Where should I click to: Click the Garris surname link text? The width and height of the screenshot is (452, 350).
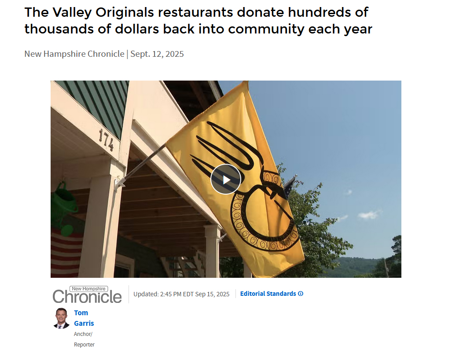pos(84,324)
